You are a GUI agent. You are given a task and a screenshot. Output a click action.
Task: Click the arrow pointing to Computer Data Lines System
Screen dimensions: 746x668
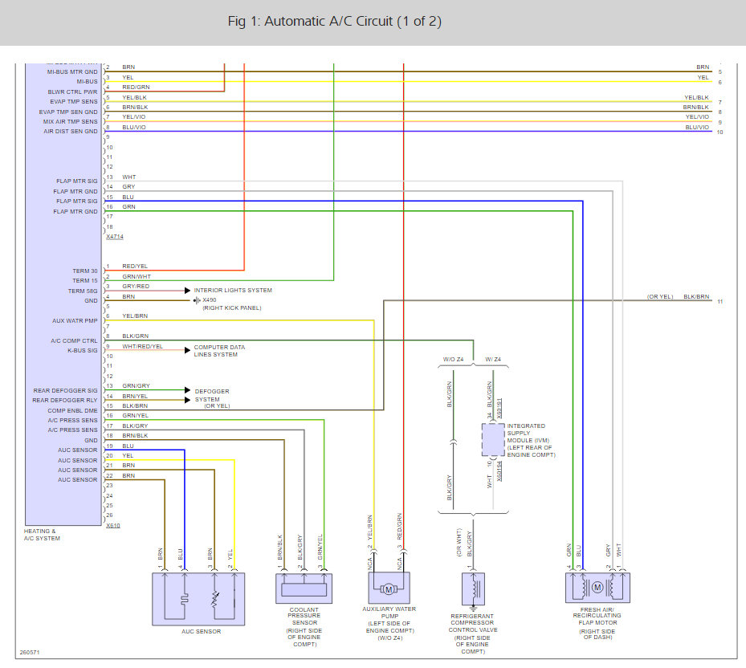(x=187, y=350)
